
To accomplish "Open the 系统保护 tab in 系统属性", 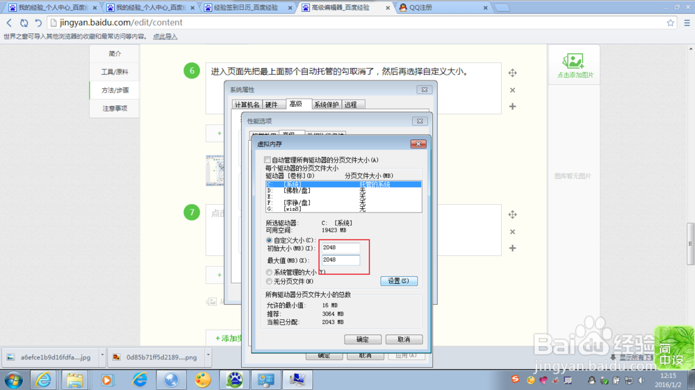I will click(326, 105).
